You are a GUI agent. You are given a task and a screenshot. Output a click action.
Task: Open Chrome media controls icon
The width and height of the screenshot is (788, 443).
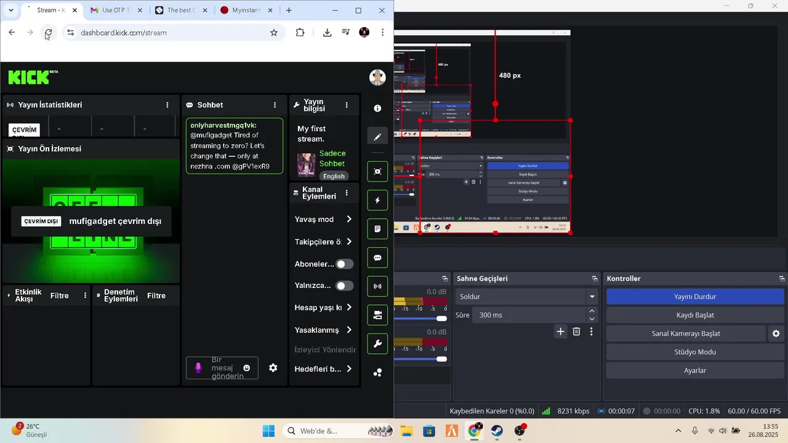click(346, 33)
